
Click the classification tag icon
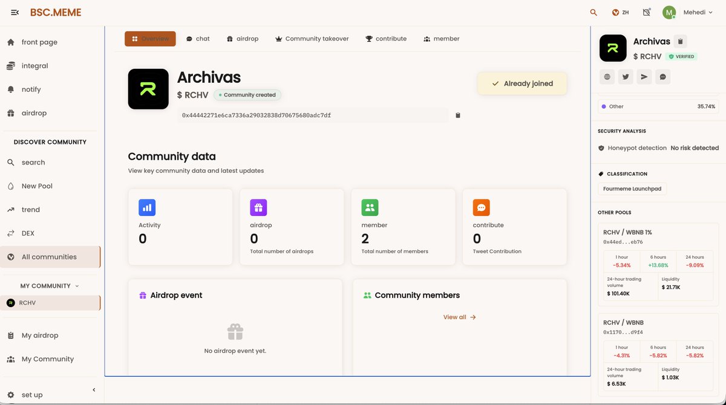coord(601,174)
